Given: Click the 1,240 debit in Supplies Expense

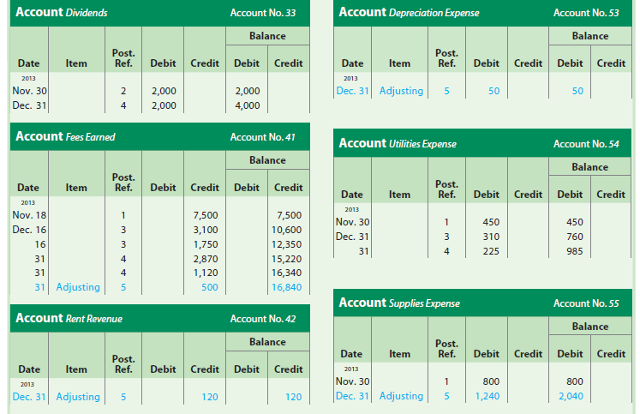Looking at the screenshot, I should 487,396.
